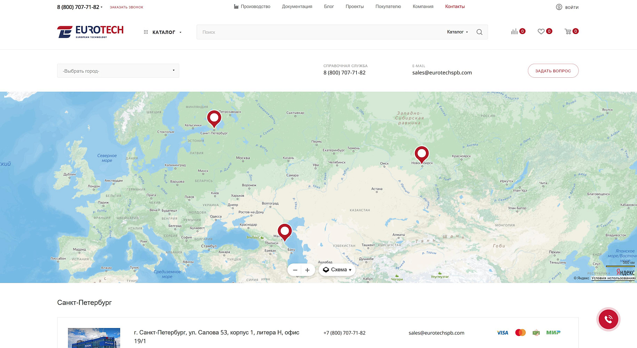Open the 'Схема' map layer selector
The image size is (637, 348).
tap(337, 270)
